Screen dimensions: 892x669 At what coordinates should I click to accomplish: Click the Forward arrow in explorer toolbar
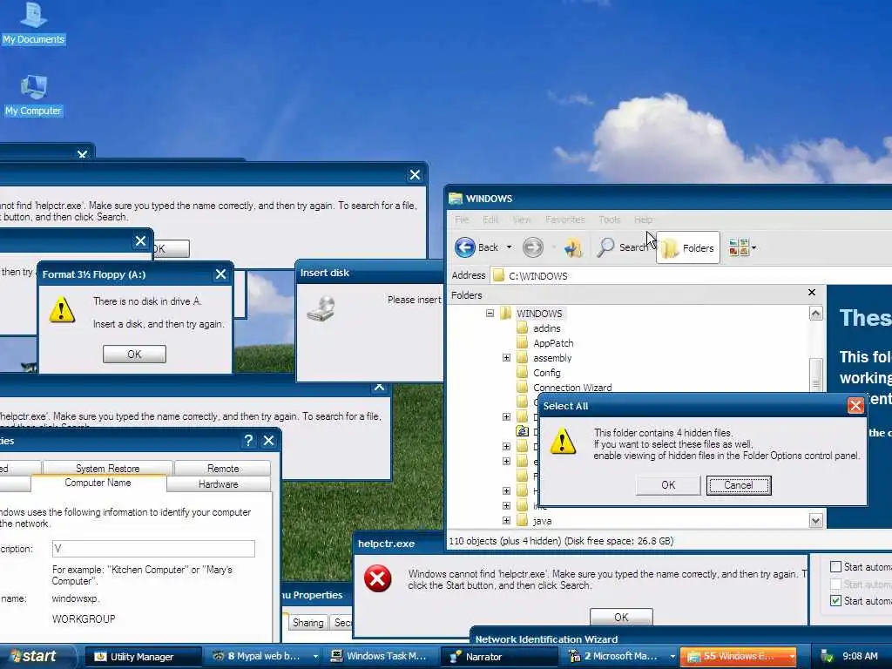click(x=532, y=247)
